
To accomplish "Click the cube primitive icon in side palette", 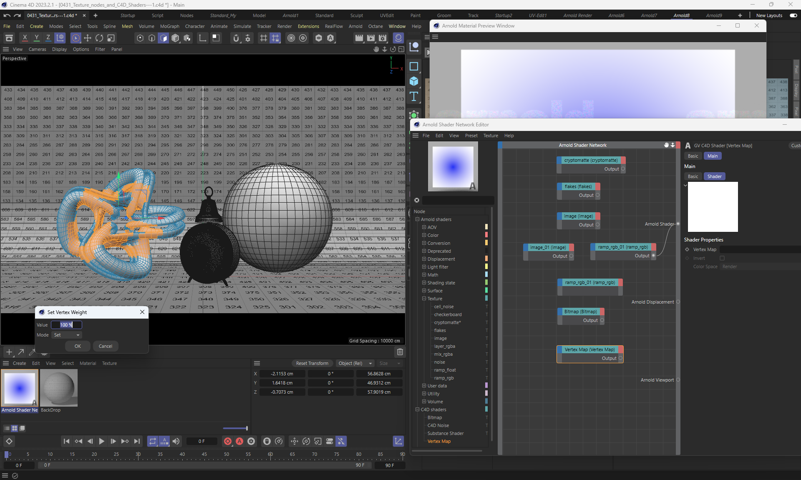I will pyautogui.click(x=414, y=81).
